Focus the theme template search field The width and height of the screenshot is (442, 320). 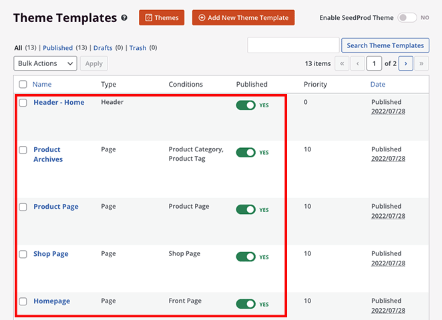click(x=293, y=45)
